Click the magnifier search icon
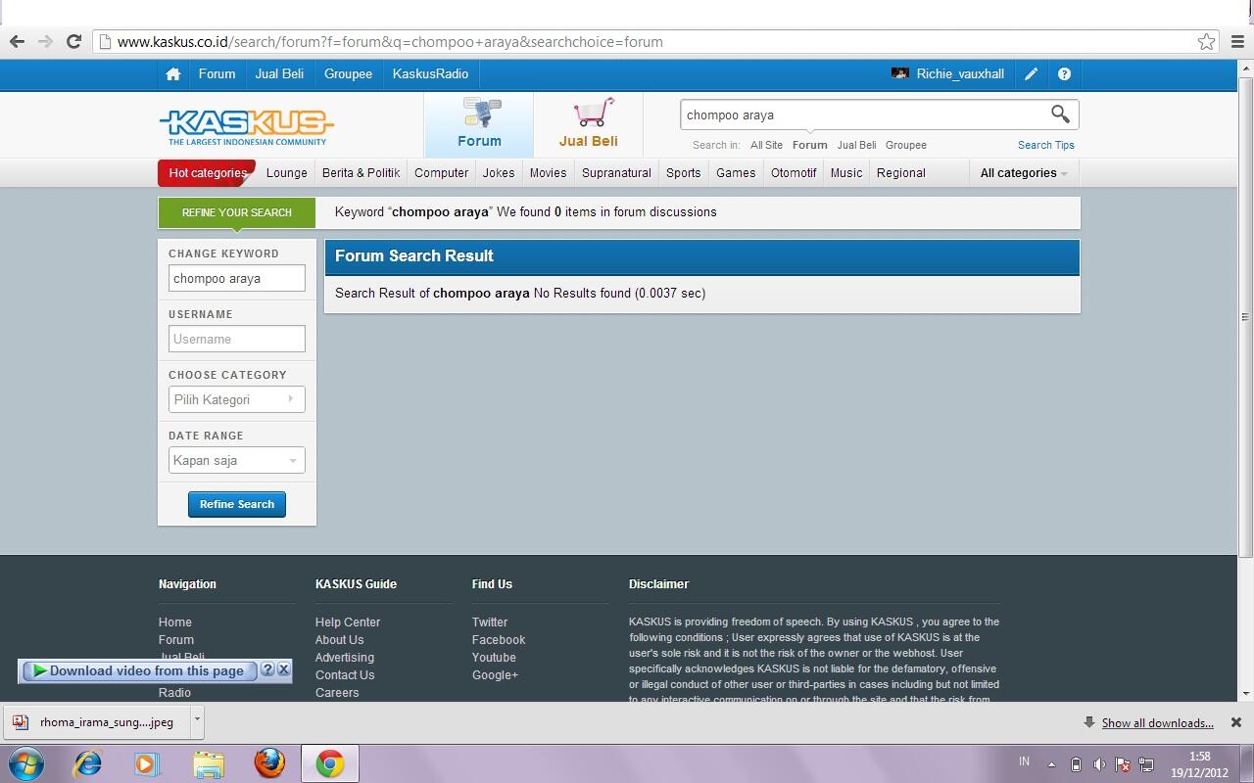1254x783 pixels. (x=1060, y=115)
